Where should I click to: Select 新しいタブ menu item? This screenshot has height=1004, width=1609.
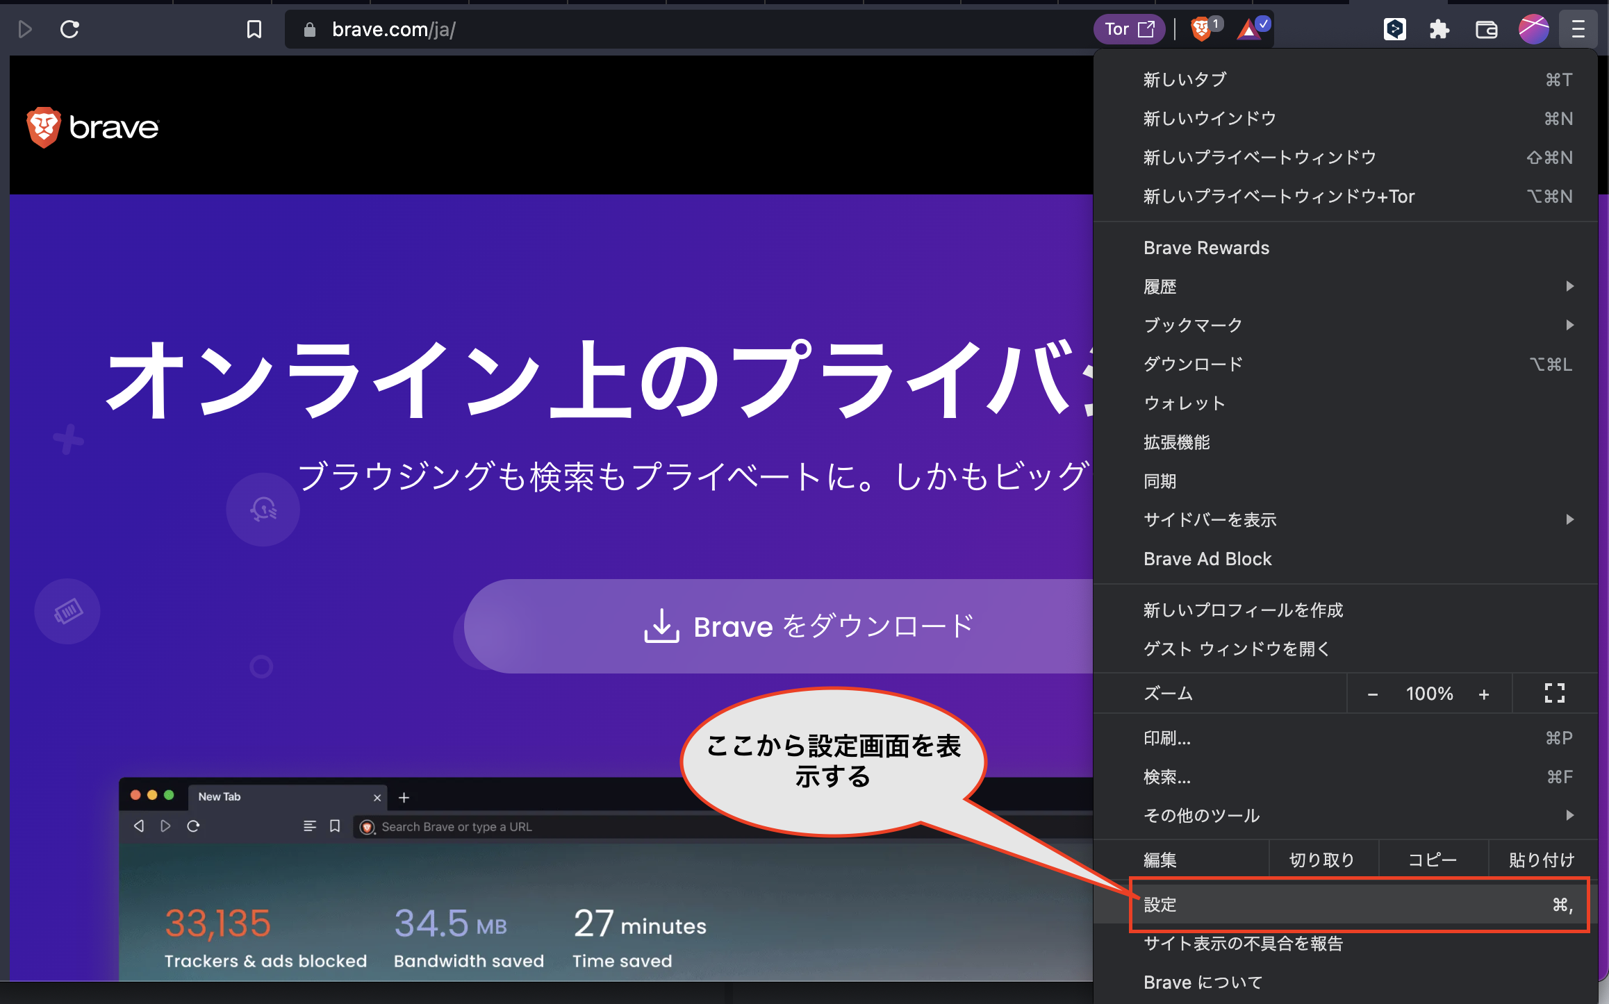pyautogui.click(x=1346, y=80)
